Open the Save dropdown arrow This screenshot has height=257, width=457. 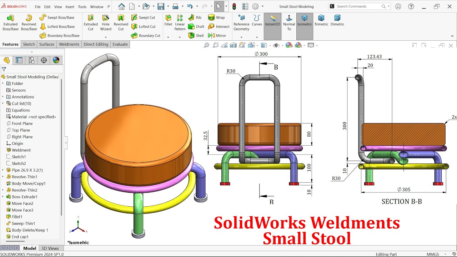[x=167, y=6]
